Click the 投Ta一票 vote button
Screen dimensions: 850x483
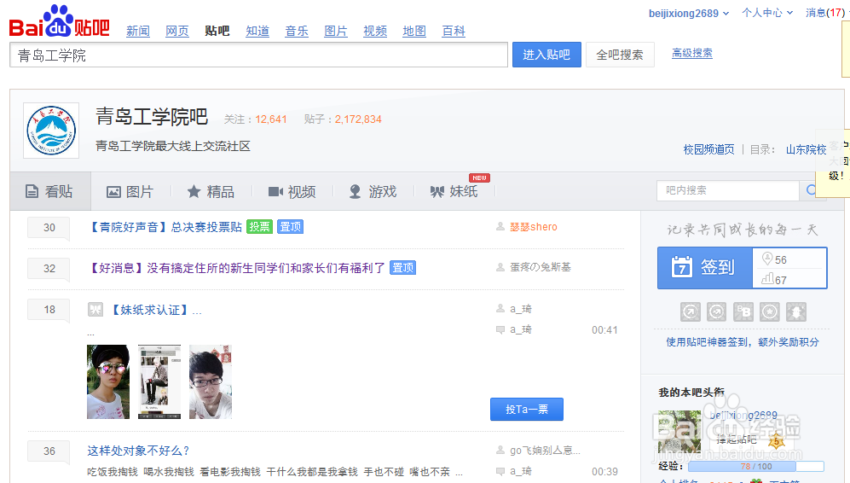point(526,410)
